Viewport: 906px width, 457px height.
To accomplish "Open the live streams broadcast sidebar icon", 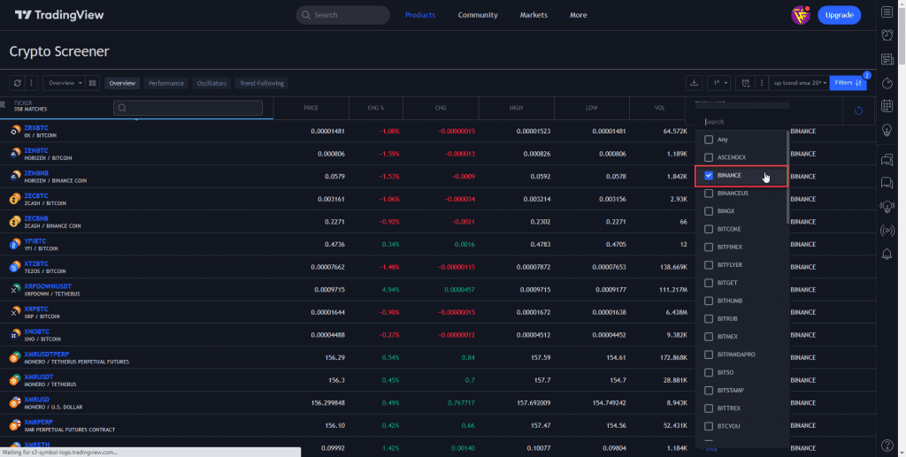I will [x=887, y=231].
